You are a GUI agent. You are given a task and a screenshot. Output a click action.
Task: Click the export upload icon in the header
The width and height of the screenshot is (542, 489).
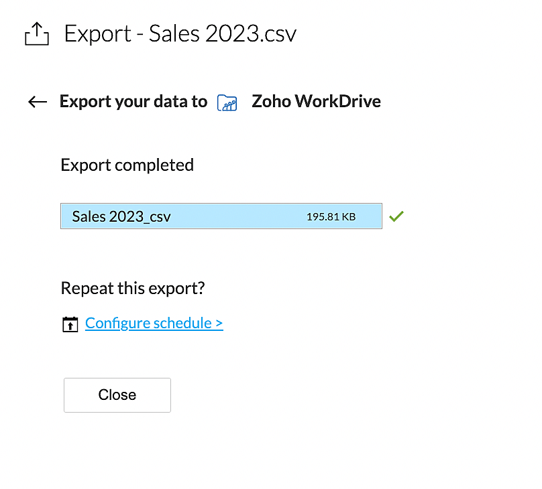[37, 33]
